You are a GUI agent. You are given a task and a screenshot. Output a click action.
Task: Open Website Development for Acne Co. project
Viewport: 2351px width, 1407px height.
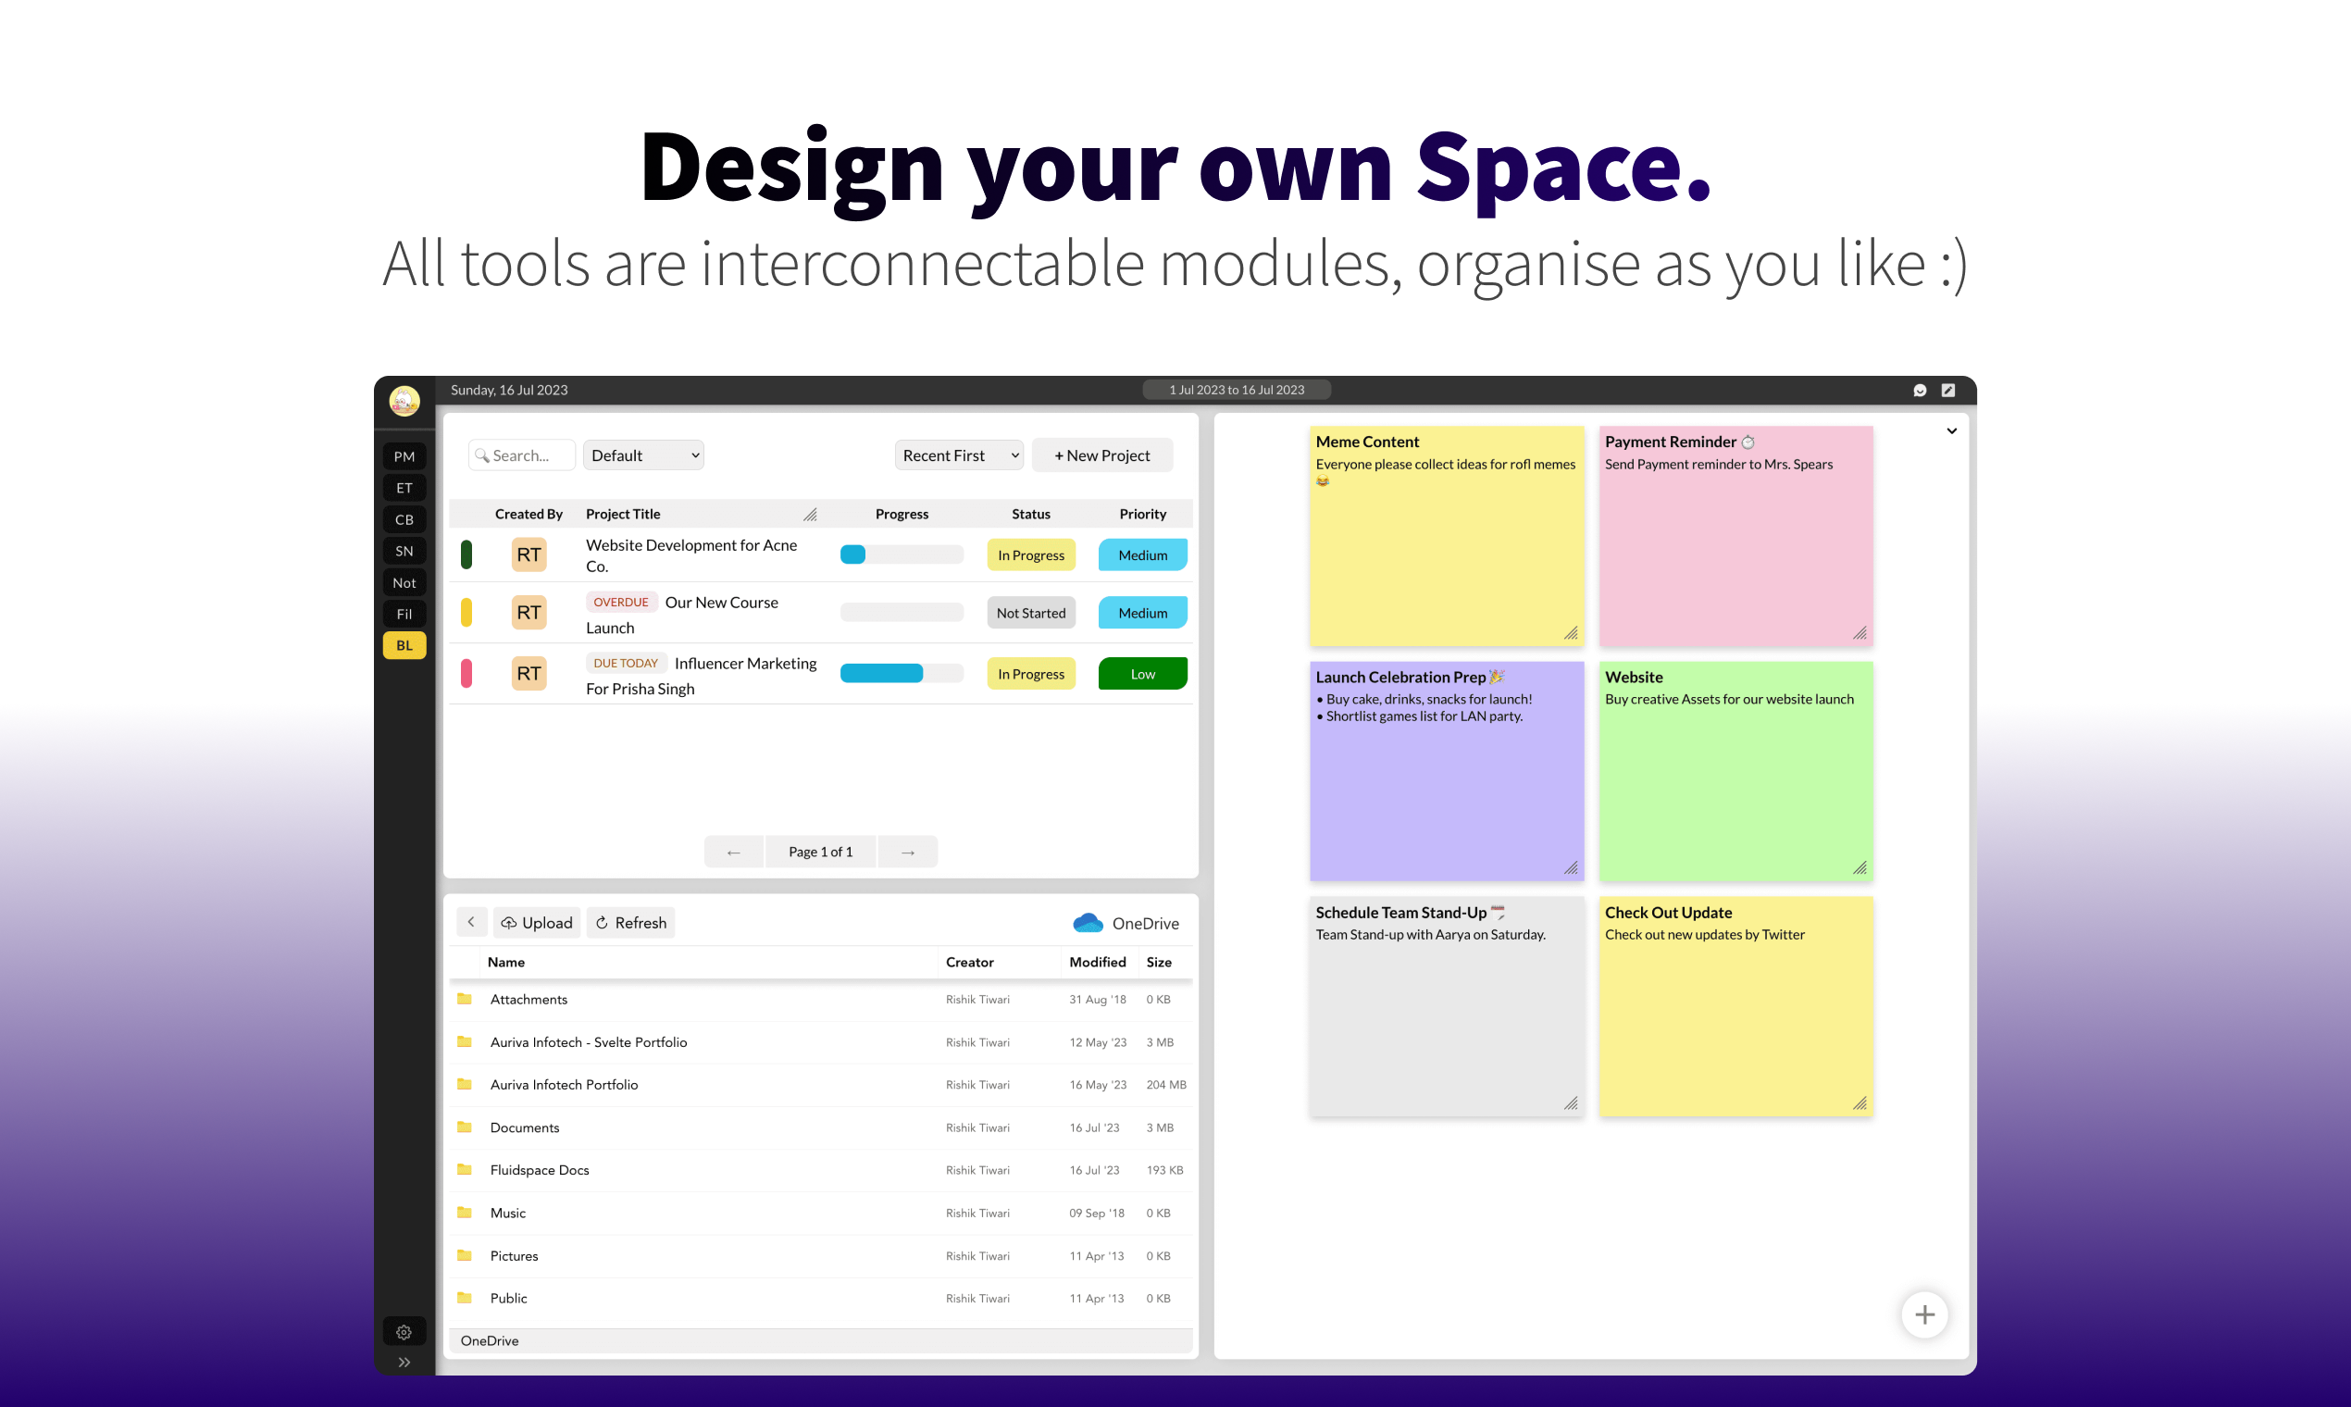pyautogui.click(x=692, y=555)
